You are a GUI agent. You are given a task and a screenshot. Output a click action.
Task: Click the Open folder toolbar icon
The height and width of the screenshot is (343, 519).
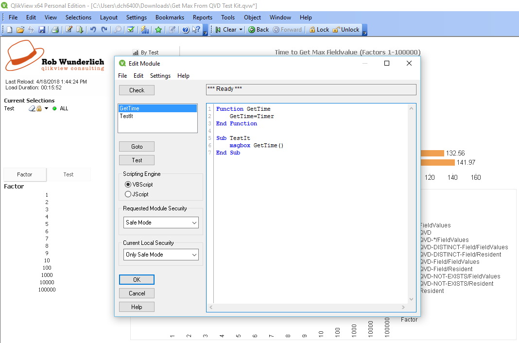[x=20, y=30]
